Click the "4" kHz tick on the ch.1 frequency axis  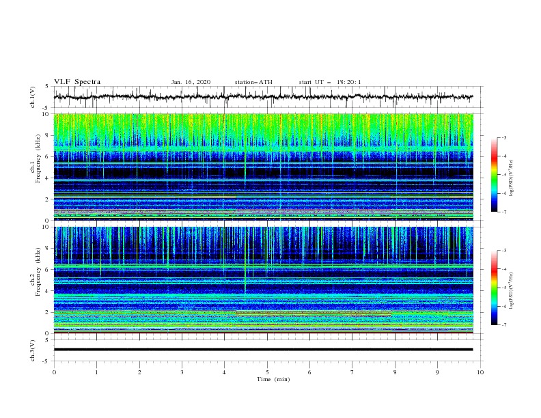point(47,178)
